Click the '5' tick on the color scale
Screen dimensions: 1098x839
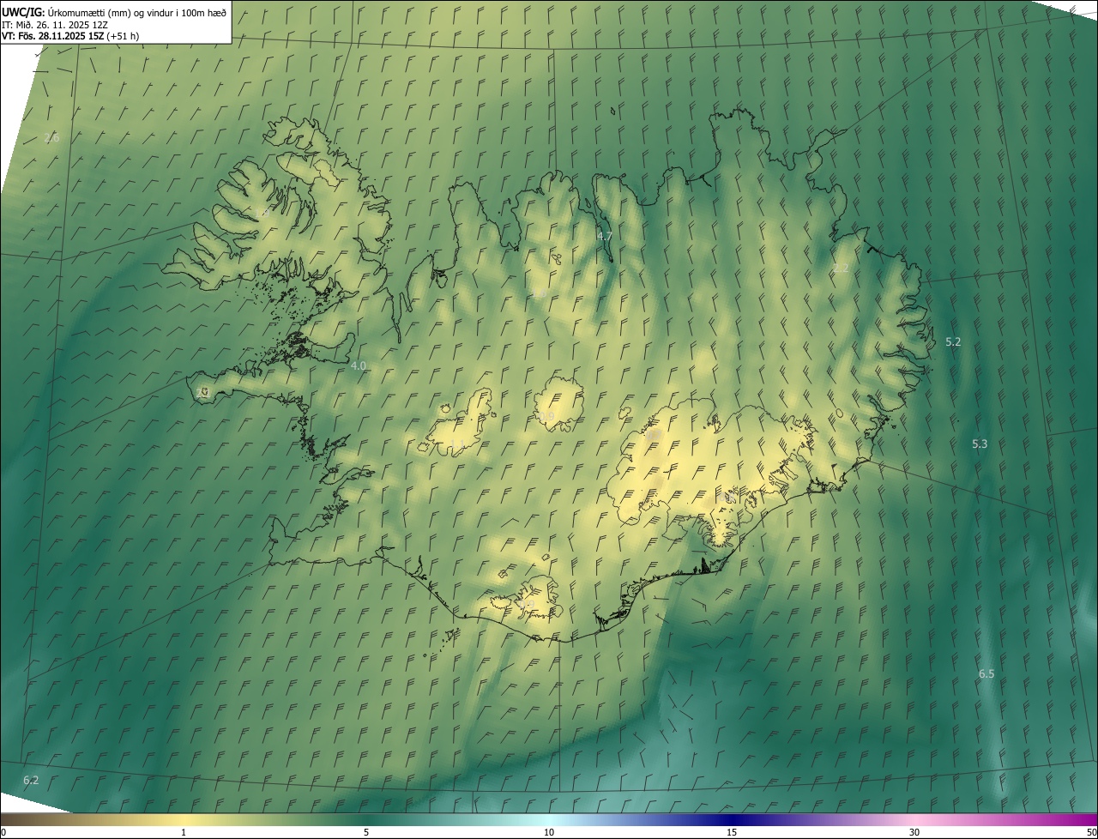click(x=366, y=832)
